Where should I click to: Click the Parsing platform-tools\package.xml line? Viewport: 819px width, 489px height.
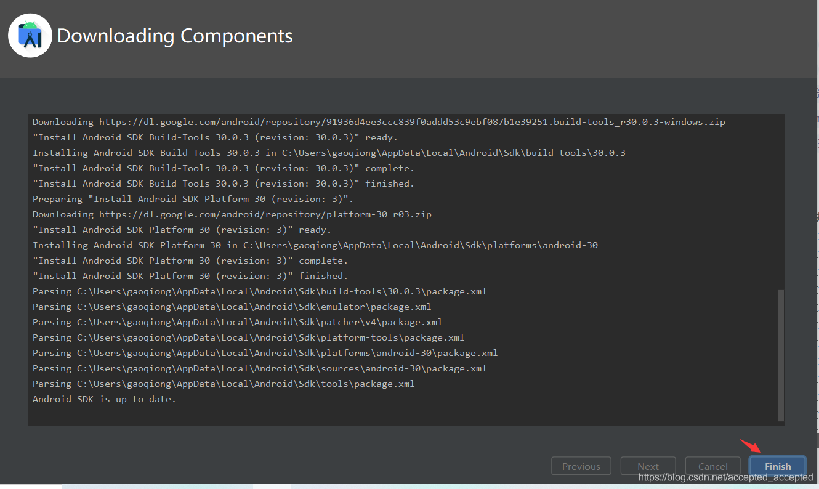point(249,337)
